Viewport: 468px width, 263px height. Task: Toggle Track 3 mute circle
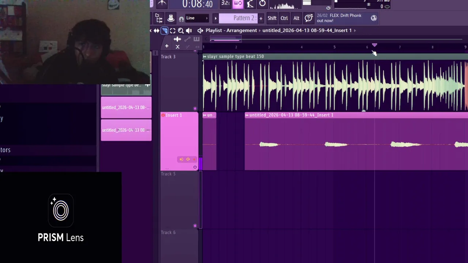pos(195,108)
